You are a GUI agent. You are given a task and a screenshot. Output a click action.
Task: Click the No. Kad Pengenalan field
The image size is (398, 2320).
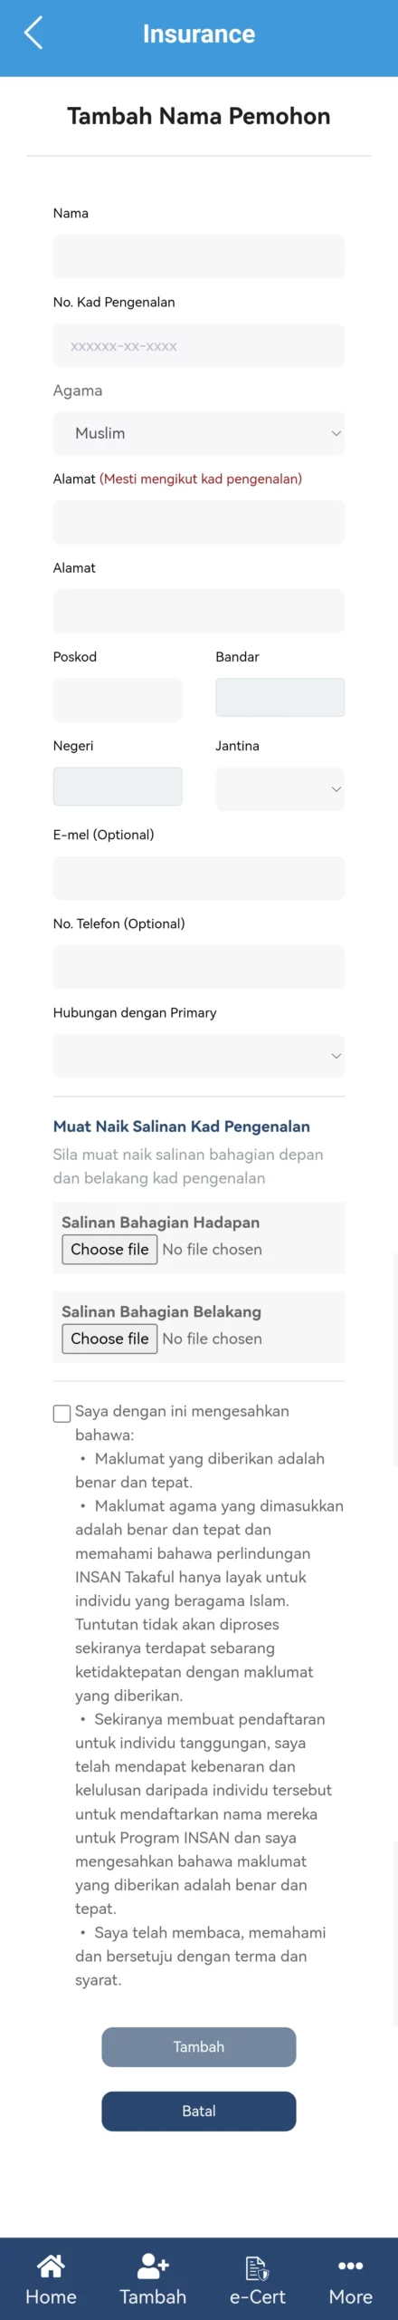(199, 345)
